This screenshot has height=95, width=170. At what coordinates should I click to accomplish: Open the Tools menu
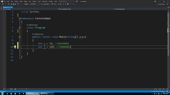39,1
